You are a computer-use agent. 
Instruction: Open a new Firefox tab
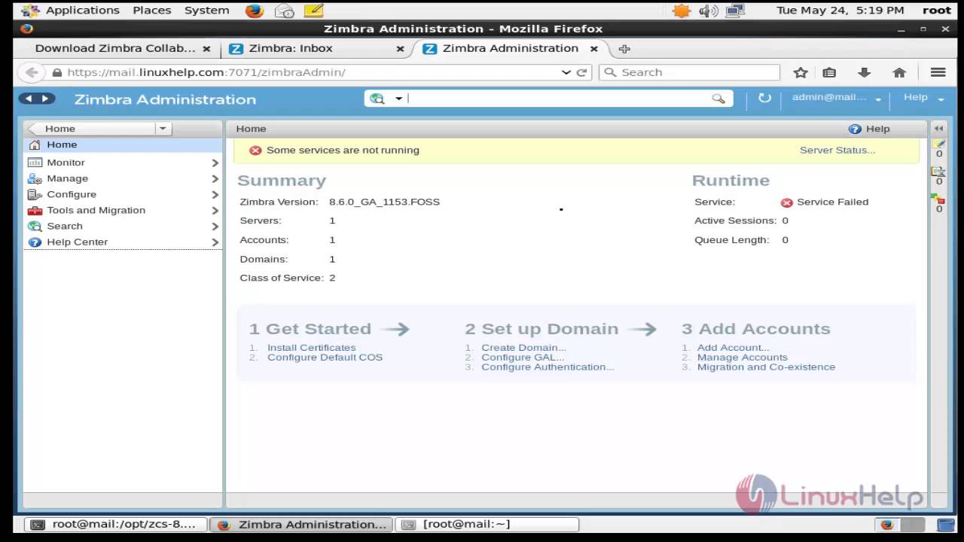624,49
